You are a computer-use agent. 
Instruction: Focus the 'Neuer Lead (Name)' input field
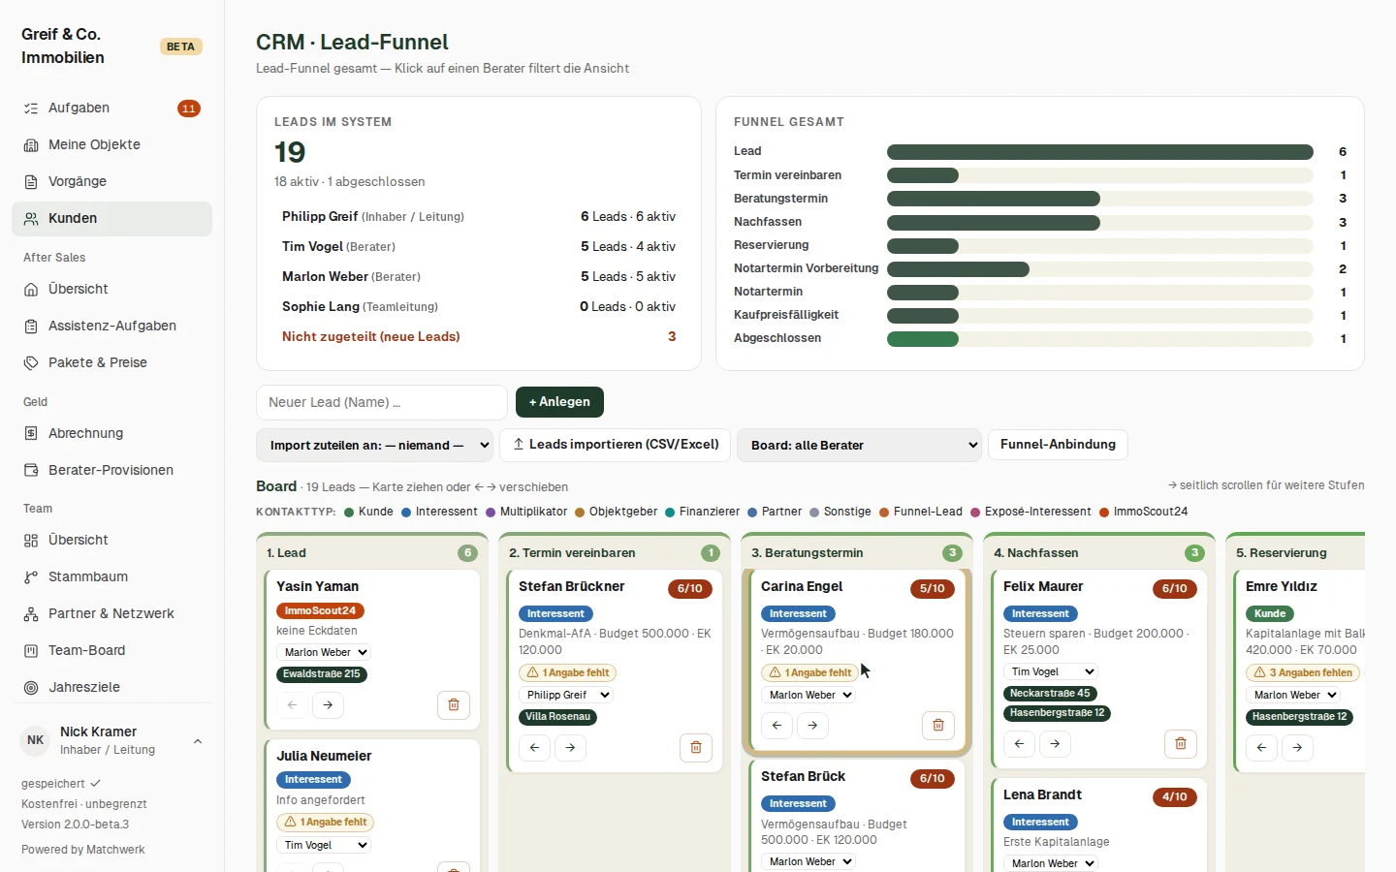click(x=382, y=403)
